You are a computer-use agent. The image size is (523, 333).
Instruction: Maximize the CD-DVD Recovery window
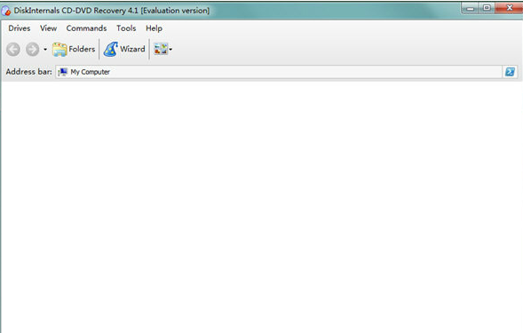click(487, 8)
